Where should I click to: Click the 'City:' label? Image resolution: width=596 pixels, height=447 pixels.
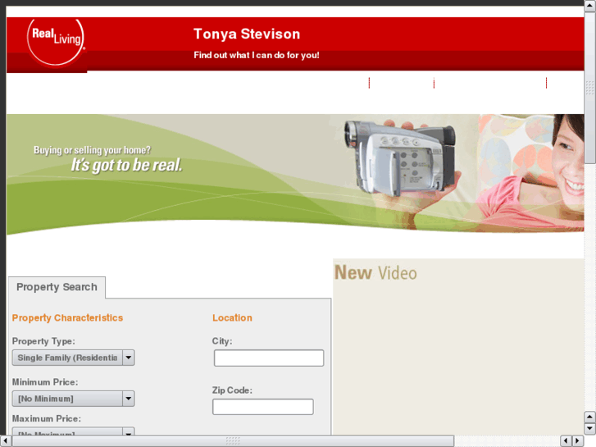click(222, 341)
